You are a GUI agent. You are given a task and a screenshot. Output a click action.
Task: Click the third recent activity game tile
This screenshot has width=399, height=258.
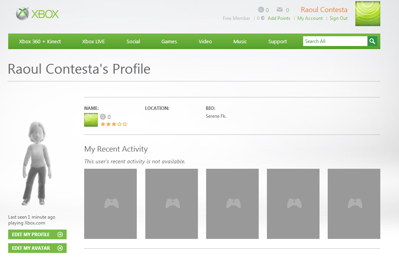[232, 204]
